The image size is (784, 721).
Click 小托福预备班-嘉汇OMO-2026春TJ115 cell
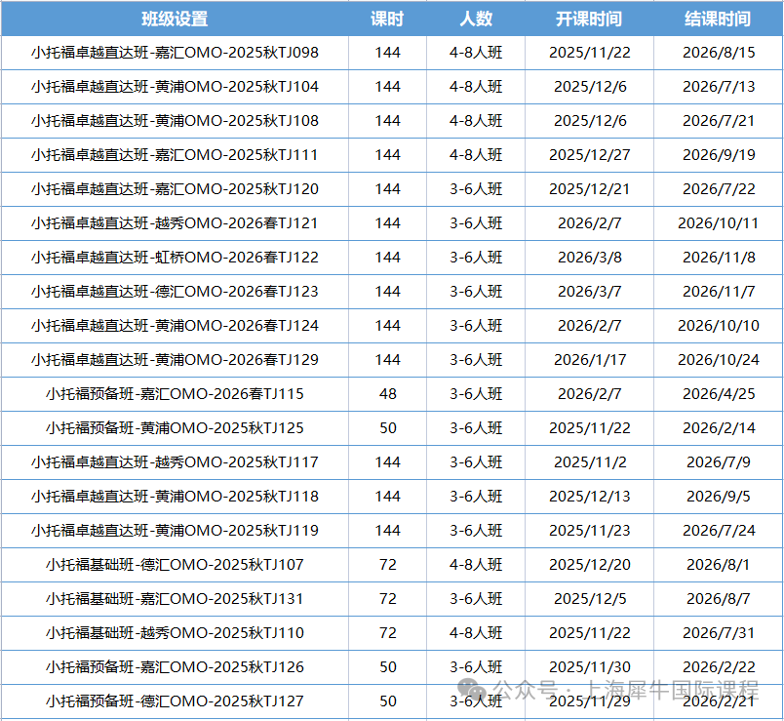(x=175, y=394)
